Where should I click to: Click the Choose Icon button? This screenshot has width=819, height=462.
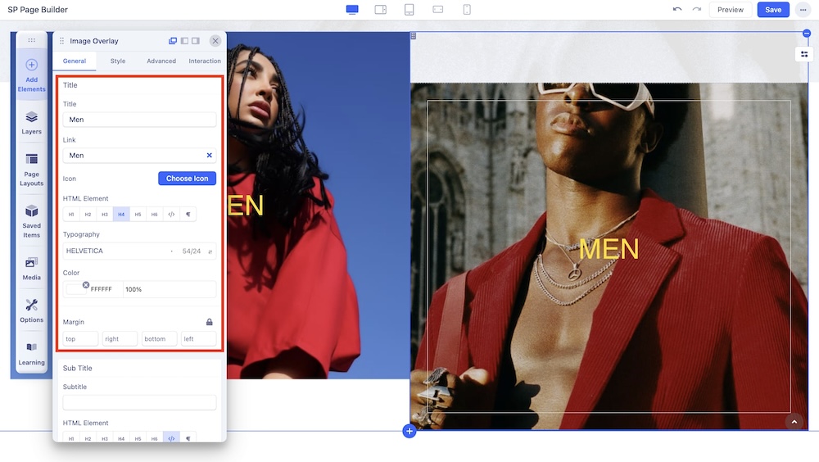187,179
